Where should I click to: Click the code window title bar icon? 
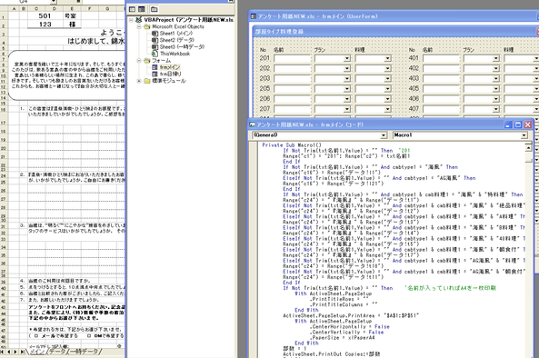tap(253, 124)
